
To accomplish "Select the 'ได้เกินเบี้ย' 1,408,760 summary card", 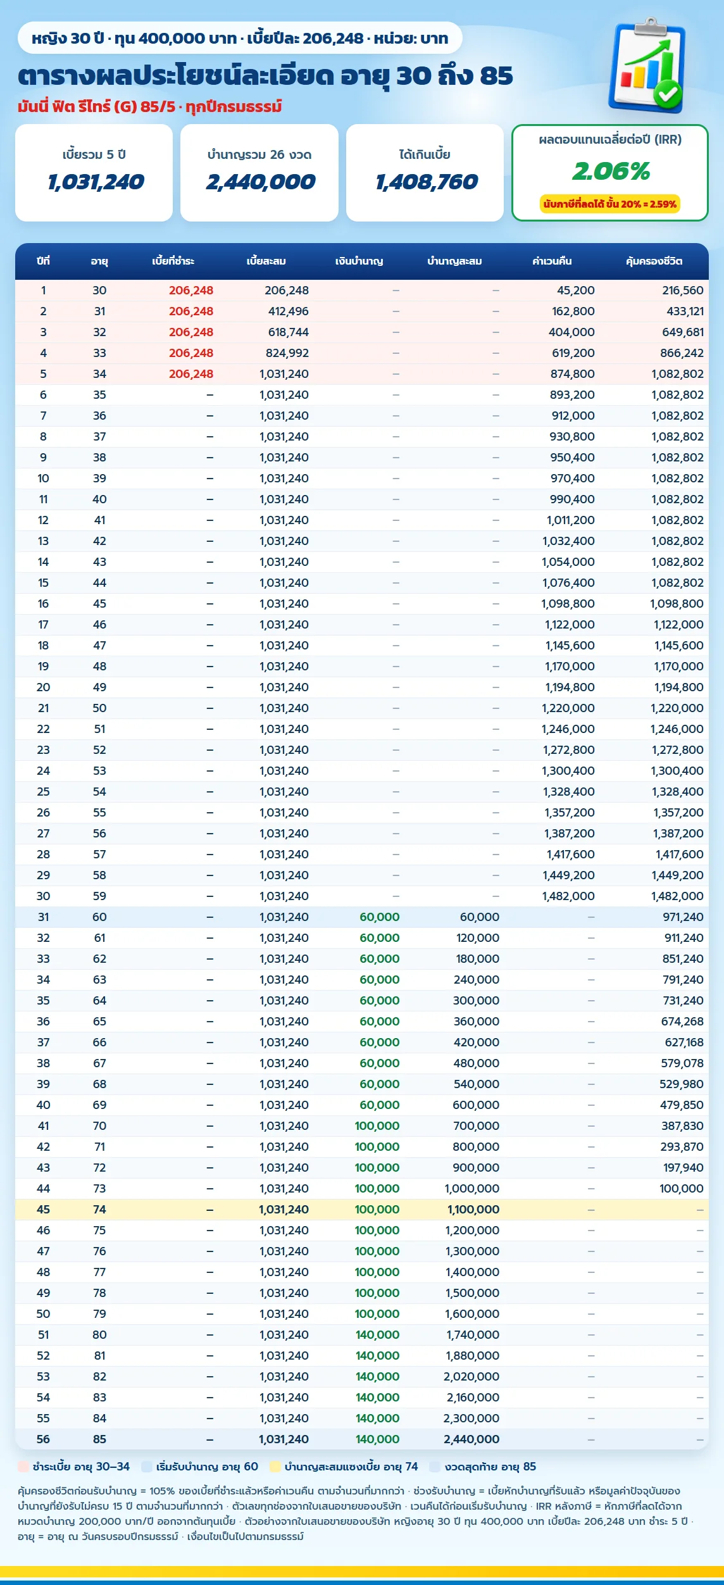I will click(425, 173).
